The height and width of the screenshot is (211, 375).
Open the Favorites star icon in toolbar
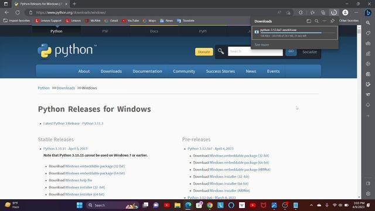tap(312, 12)
